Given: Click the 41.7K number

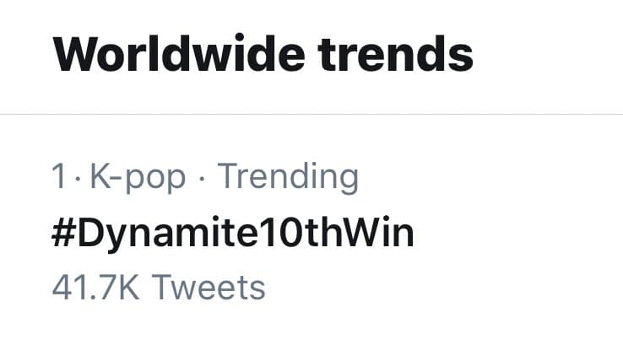Looking at the screenshot, I should pos(94,287).
